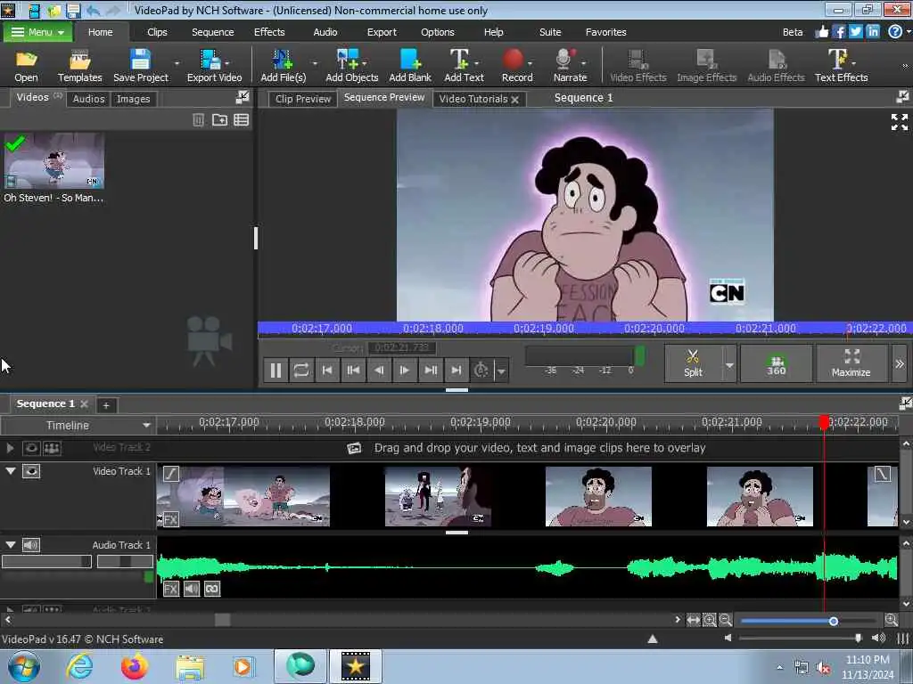Click the zoom to fit timeline icon
913x684 pixels.
pyautogui.click(x=693, y=620)
